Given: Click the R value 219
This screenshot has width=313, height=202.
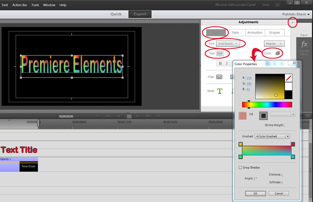Looking at the screenshot, I should coord(249,78).
